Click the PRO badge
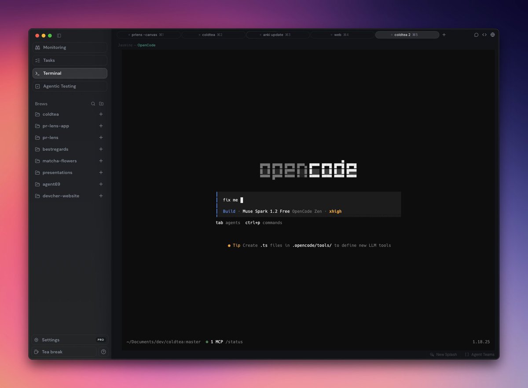 [x=101, y=340]
